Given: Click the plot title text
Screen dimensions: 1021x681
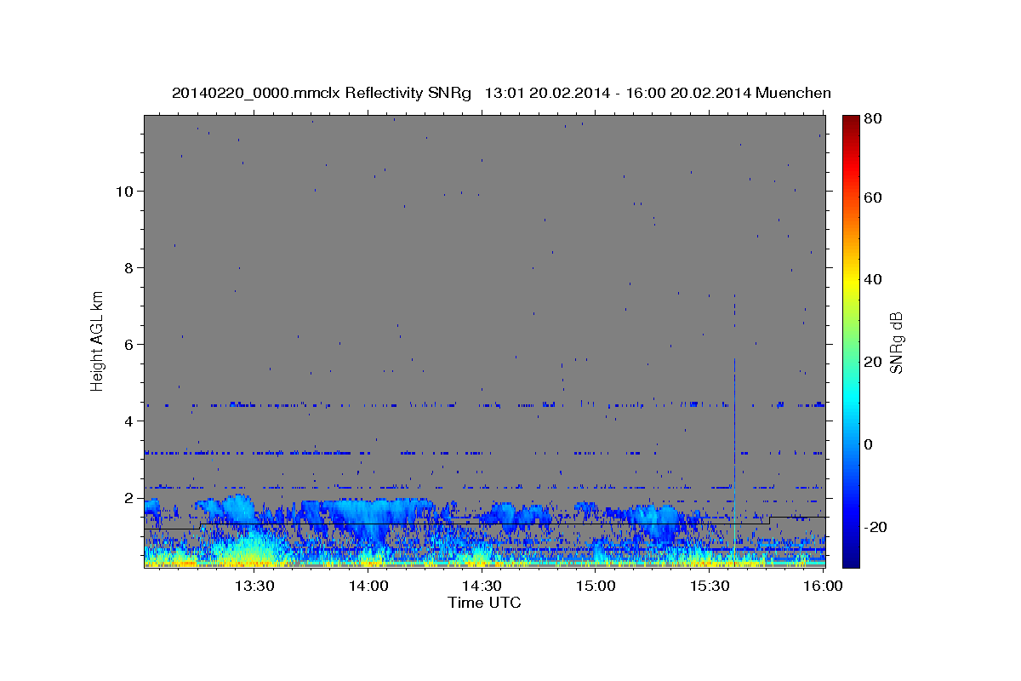Looking at the screenshot, I should coord(501,93).
